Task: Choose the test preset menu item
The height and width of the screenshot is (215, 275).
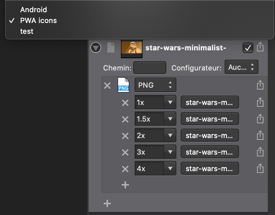Action: pos(27,31)
